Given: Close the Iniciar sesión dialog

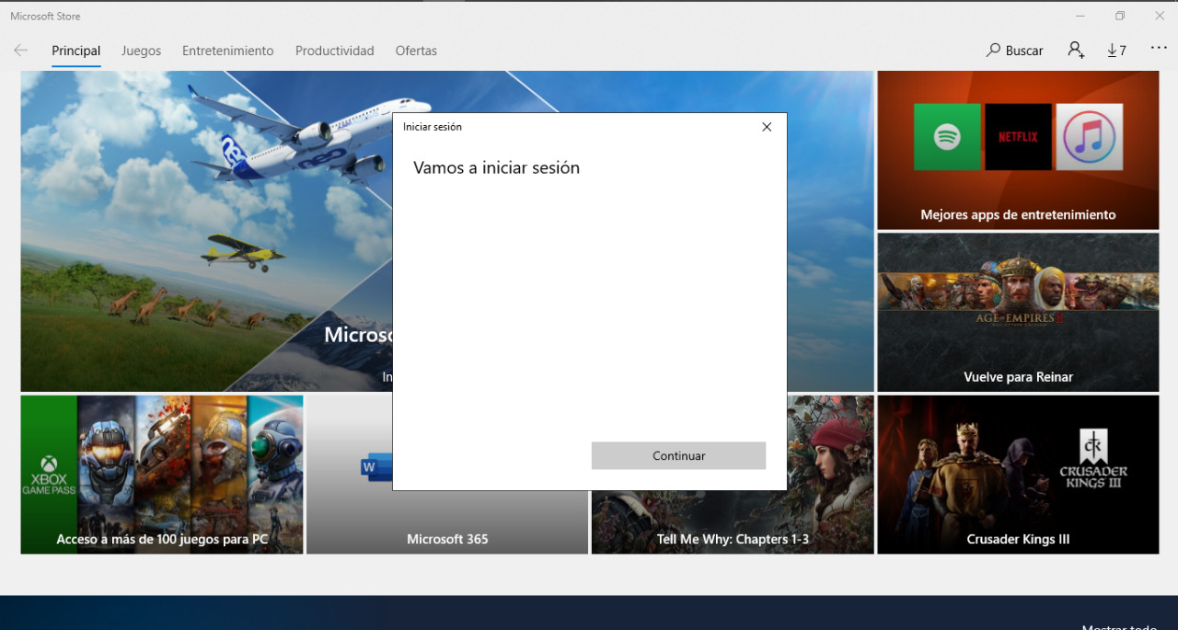Looking at the screenshot, I should coord(767,127).
